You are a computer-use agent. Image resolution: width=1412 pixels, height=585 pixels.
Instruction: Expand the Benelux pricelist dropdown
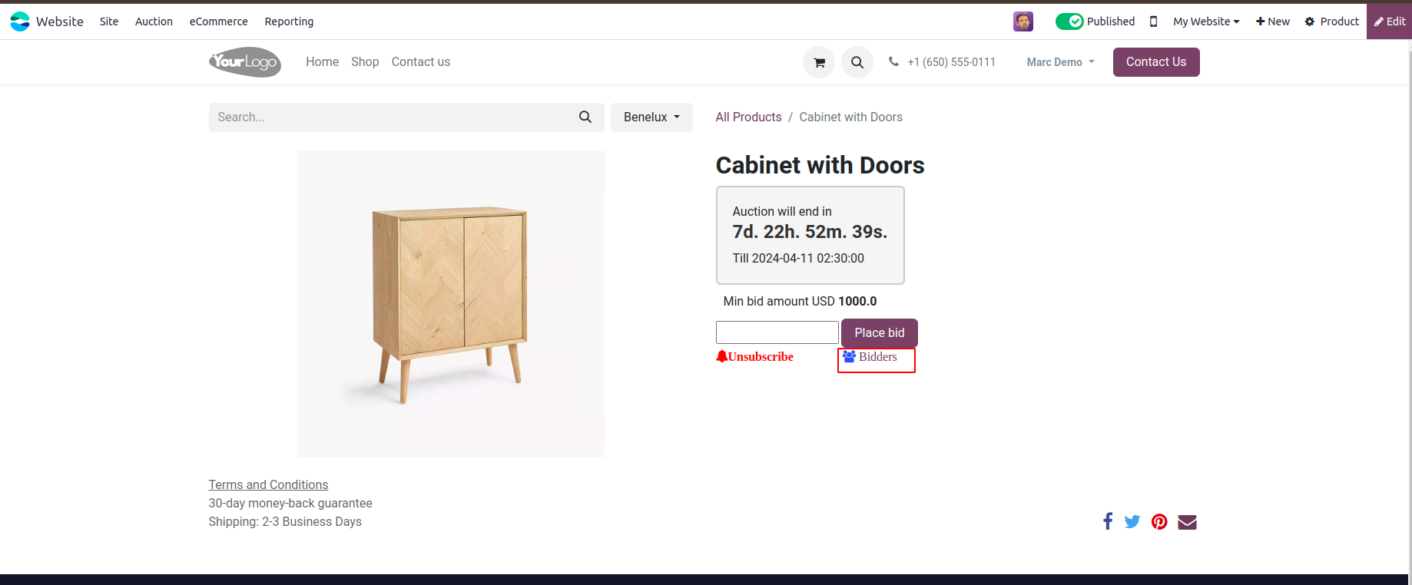(651, 117)
